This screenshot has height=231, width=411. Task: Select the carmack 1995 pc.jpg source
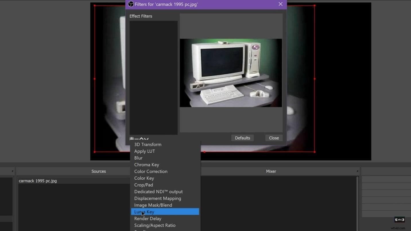[38, 181]
